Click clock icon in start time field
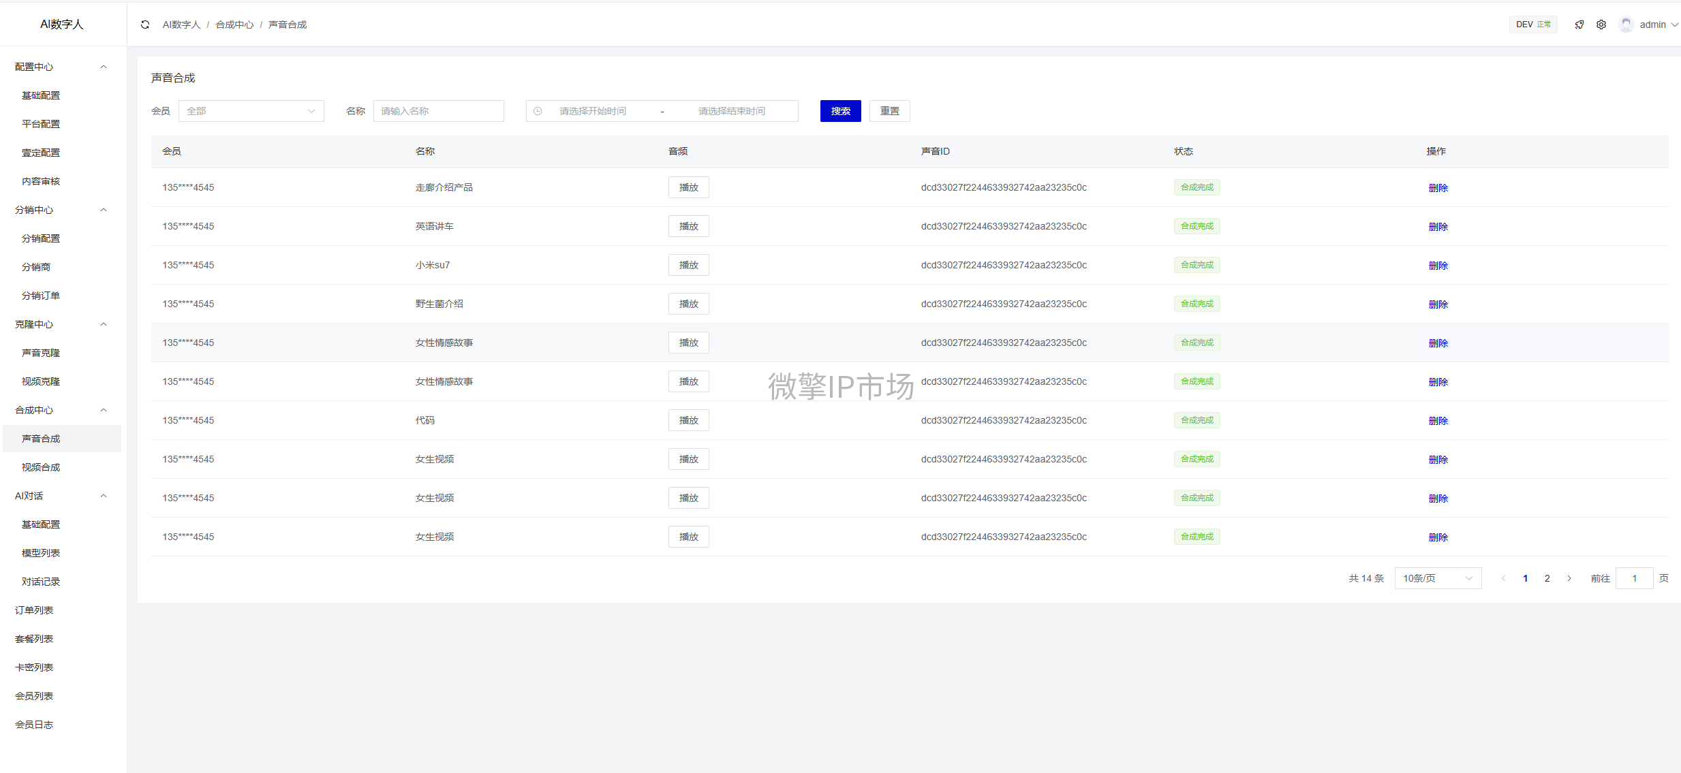 click(x=538, y=111)
